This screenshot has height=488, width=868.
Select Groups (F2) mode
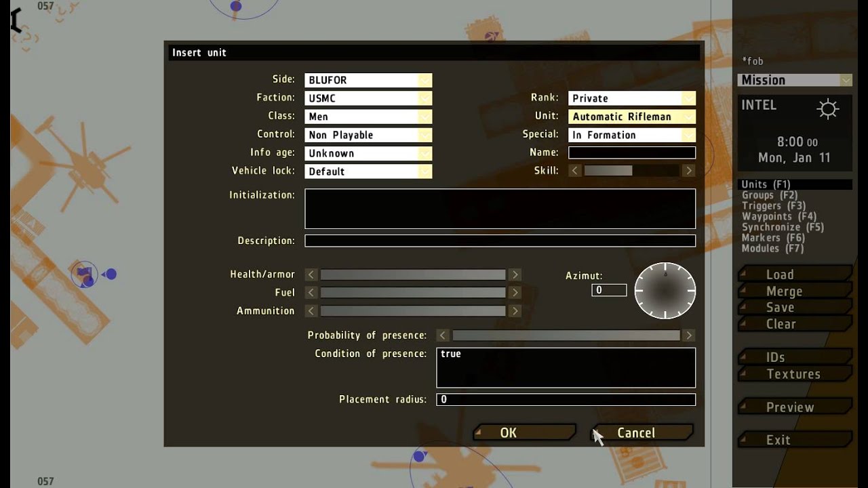click(x=770, y=195)
